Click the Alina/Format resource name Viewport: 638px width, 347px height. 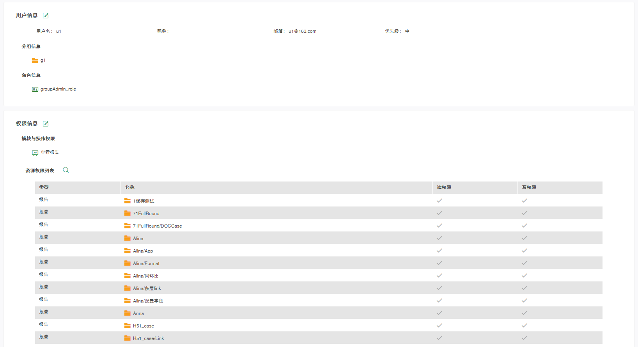click(146, 263)
